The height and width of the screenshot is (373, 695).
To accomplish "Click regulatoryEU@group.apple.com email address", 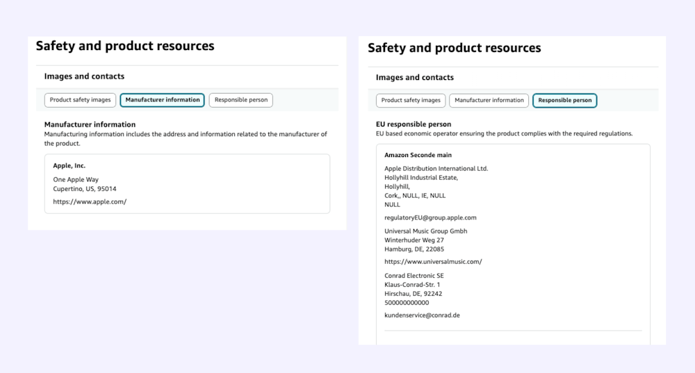I will click(x=430, y=217).
